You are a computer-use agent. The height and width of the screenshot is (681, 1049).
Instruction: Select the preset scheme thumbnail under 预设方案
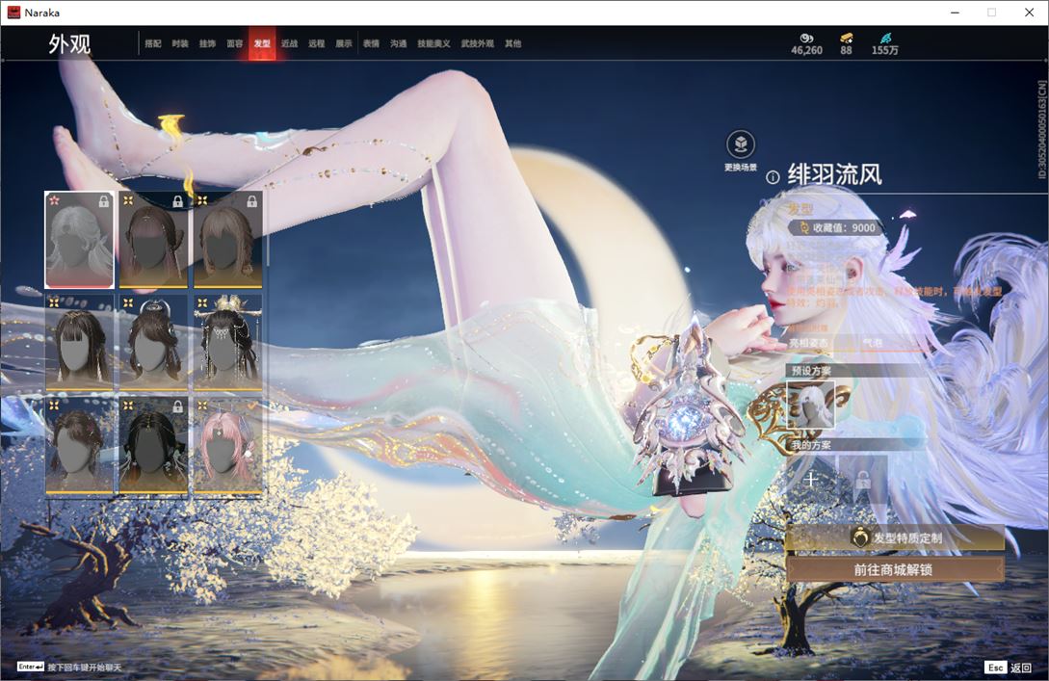[811, 405]
